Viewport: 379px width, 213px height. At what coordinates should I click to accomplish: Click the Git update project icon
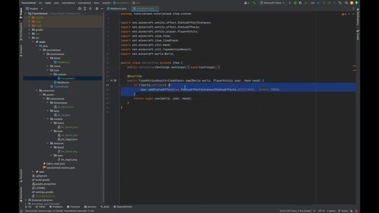click(319, 3)
